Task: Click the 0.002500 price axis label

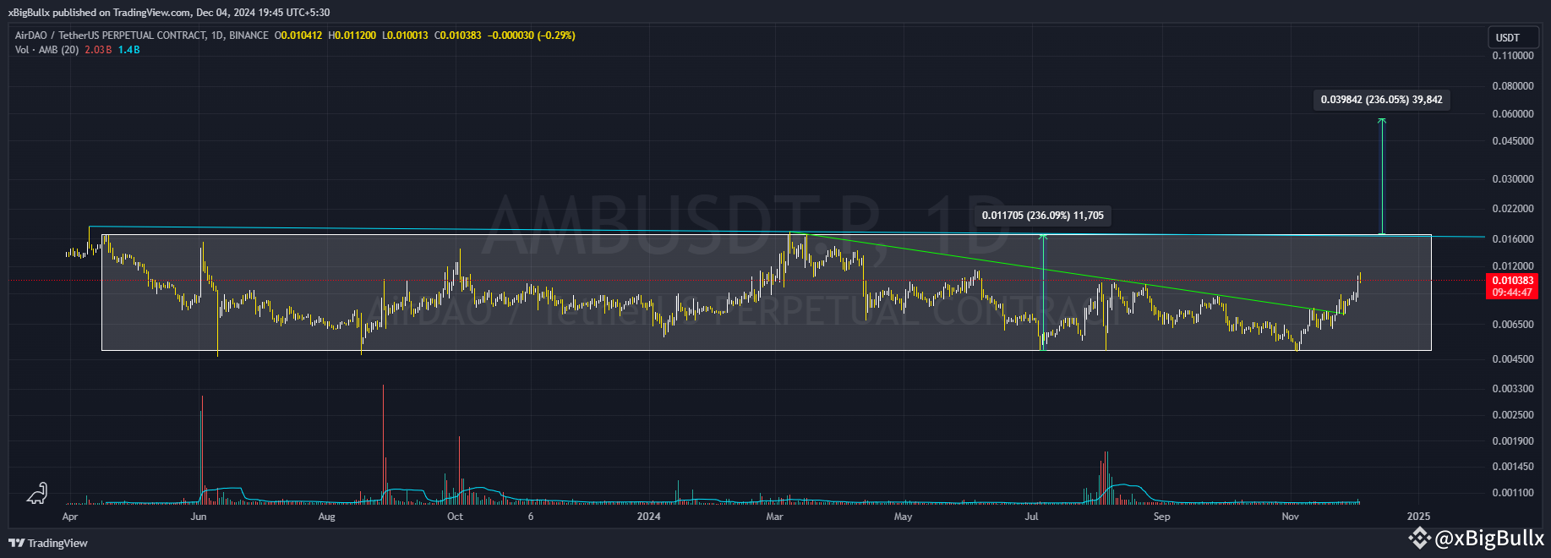Action: (x=1512, y=415)
